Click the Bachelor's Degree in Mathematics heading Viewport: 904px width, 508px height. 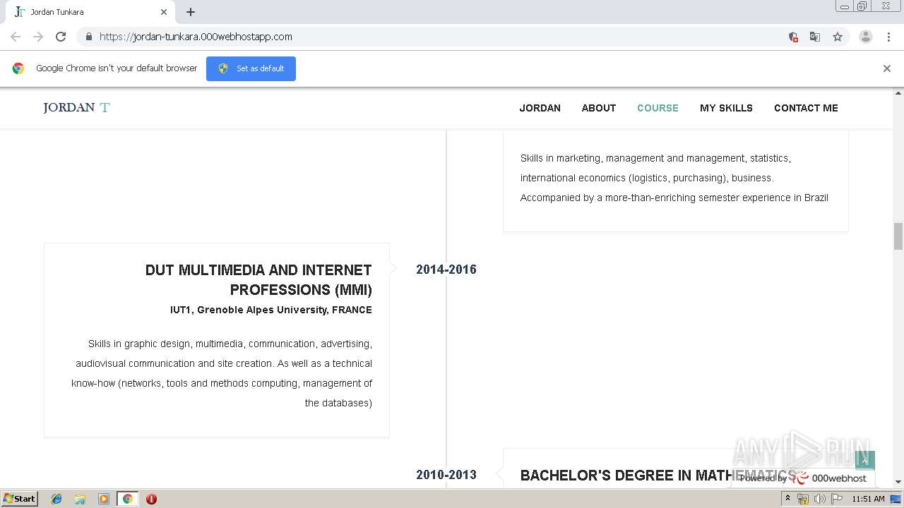coord(658,476)
